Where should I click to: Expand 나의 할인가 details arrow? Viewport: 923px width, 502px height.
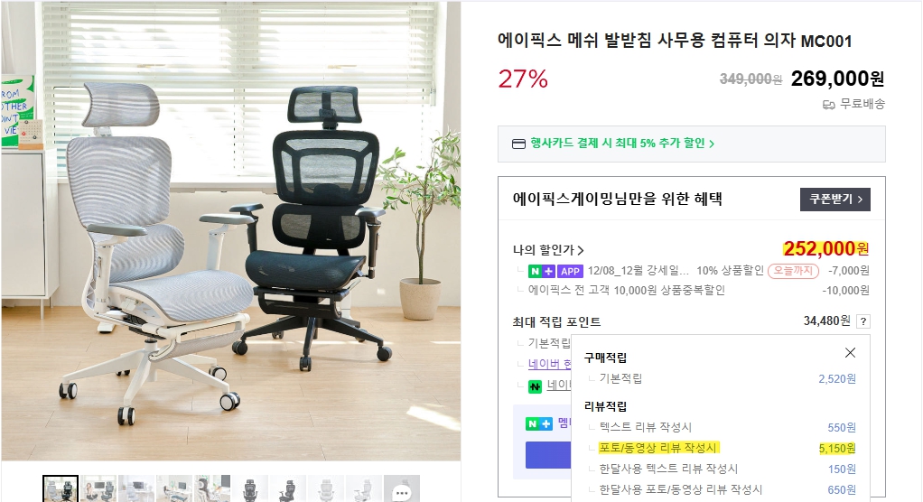(581, 250)
